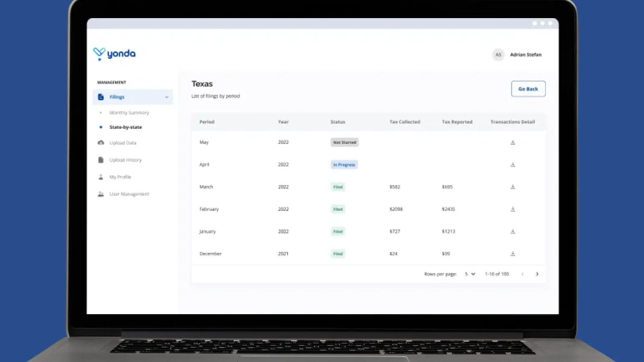The width and height of the screenshot is (644, 362).
Task: Click the Not Started status badge
Action: click(x=345, y=142)
